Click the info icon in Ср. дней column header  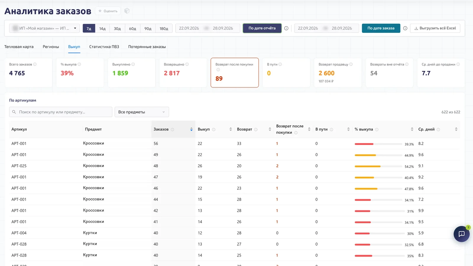(x=438, y=129)
